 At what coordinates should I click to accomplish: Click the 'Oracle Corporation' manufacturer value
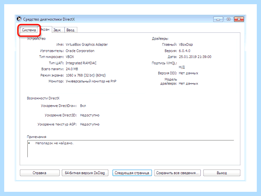[80, 51]
